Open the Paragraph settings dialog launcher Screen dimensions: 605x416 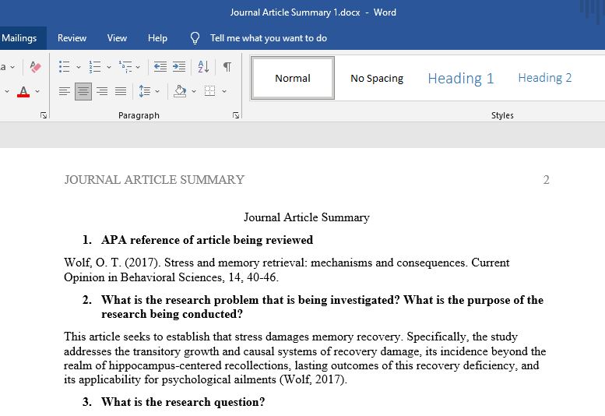click(236, 115)
